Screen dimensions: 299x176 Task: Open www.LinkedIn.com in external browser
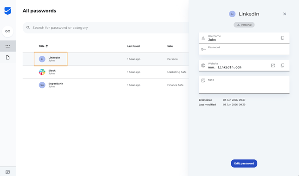pyautogui.click(x=273, y=65)
